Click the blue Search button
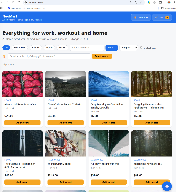The height and width of the screenshot is (192, 176). [112, 48]
